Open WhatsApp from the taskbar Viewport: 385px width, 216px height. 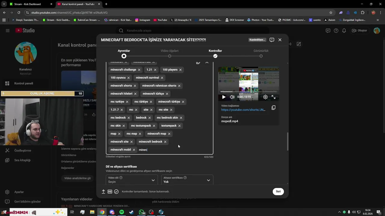click(142, 212)
